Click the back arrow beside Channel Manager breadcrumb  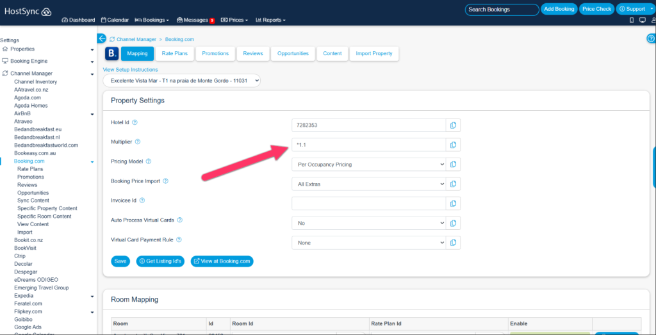(101, 39)
